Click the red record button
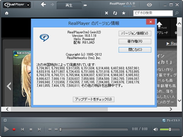The height and width of the screenshot is (137, 183). [x=14, y=129]
